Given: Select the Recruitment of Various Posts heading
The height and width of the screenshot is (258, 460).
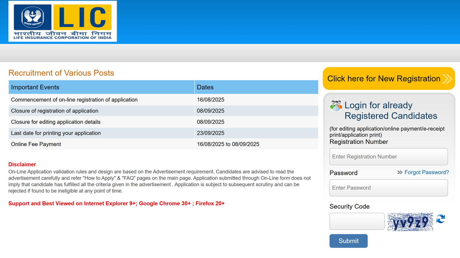Looking at the screenshot, I should pyautogui.click(x=61, y=73).
